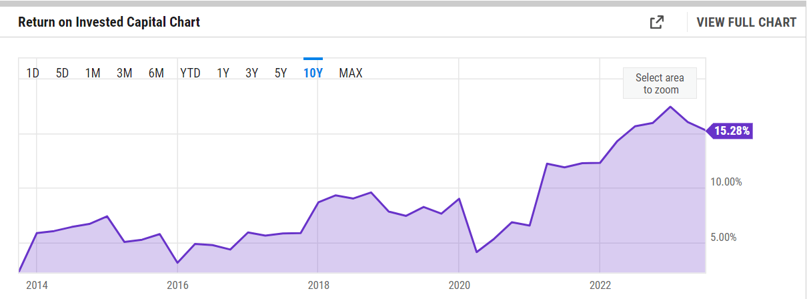Select the active 10Y range

click(313, 73)
